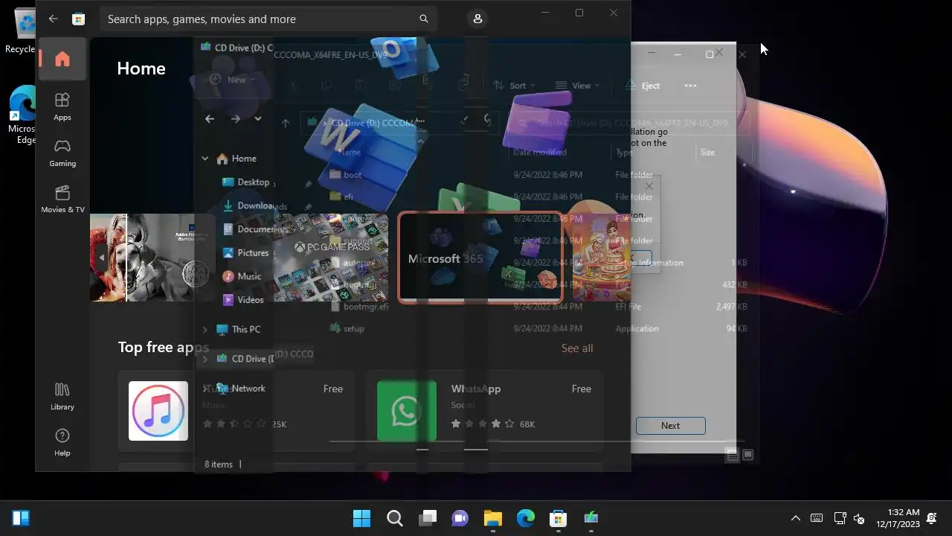
Task: Click See all for top free apps
Action: (577, 348)
